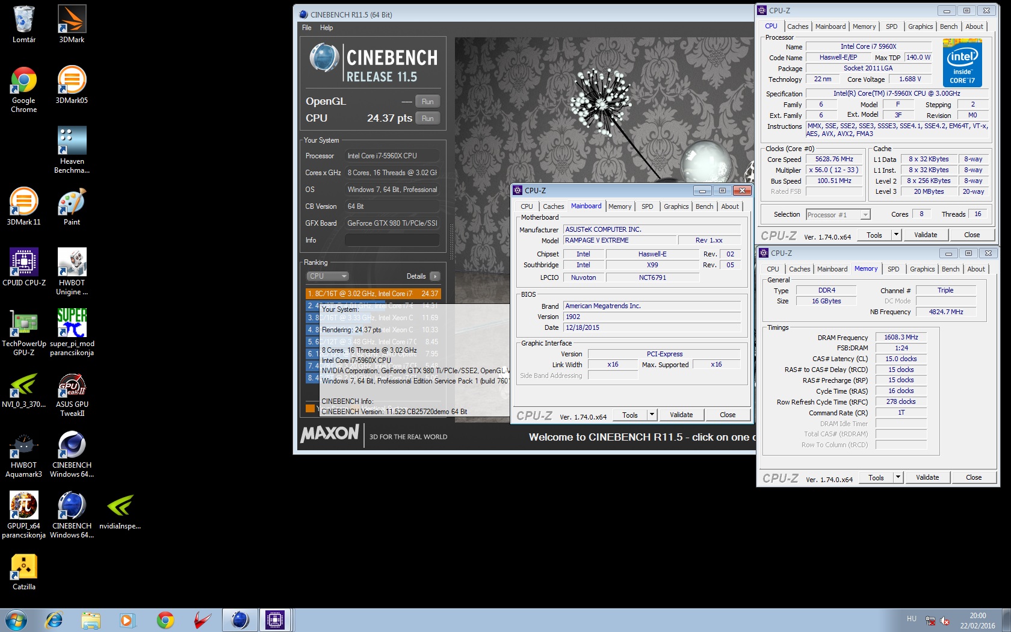Click Tools button in Mainboard CPU-Z window
The image size is (1011, 632).
click(x=630, y=415)
